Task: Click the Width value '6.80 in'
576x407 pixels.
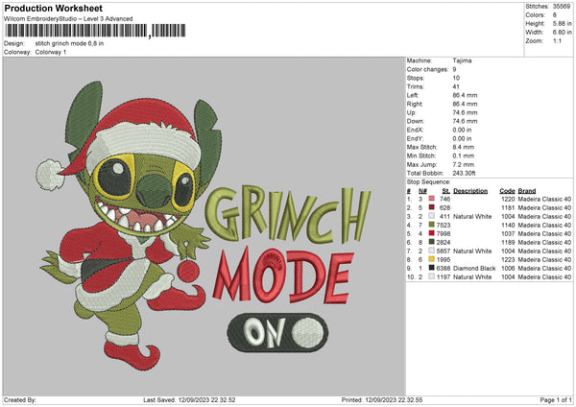Action: (x=562, y=33)
